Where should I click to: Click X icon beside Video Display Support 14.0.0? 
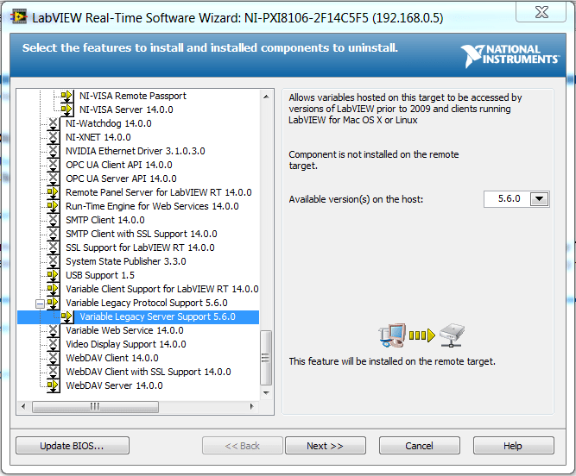pyautogui.click(x=54, y=344)
